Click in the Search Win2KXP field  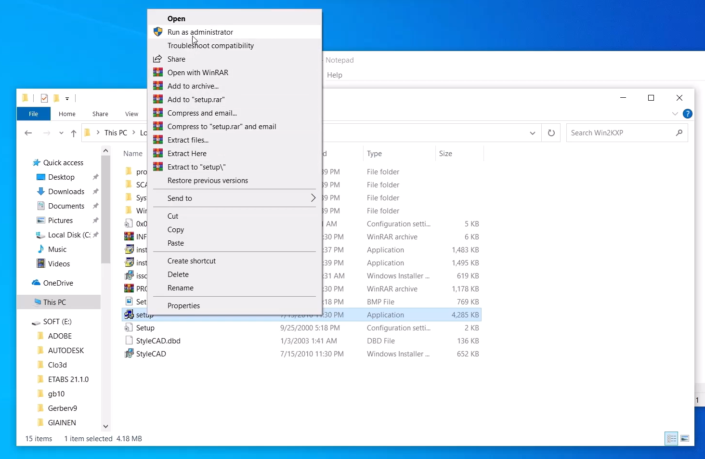(x=620, y=133)
